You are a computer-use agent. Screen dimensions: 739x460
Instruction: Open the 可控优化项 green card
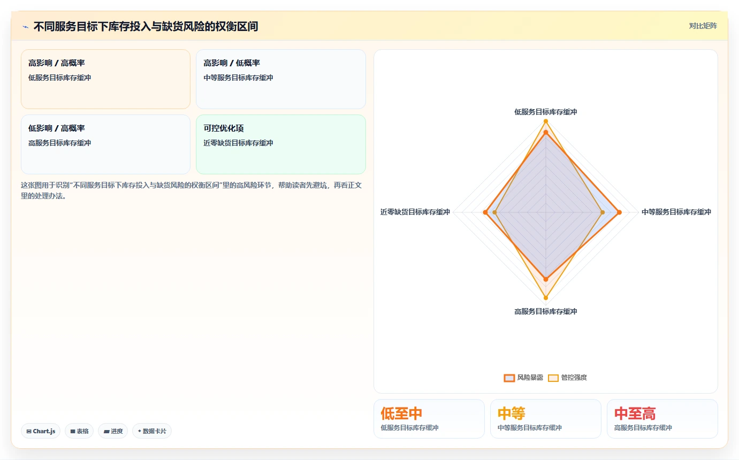[281, 144]
